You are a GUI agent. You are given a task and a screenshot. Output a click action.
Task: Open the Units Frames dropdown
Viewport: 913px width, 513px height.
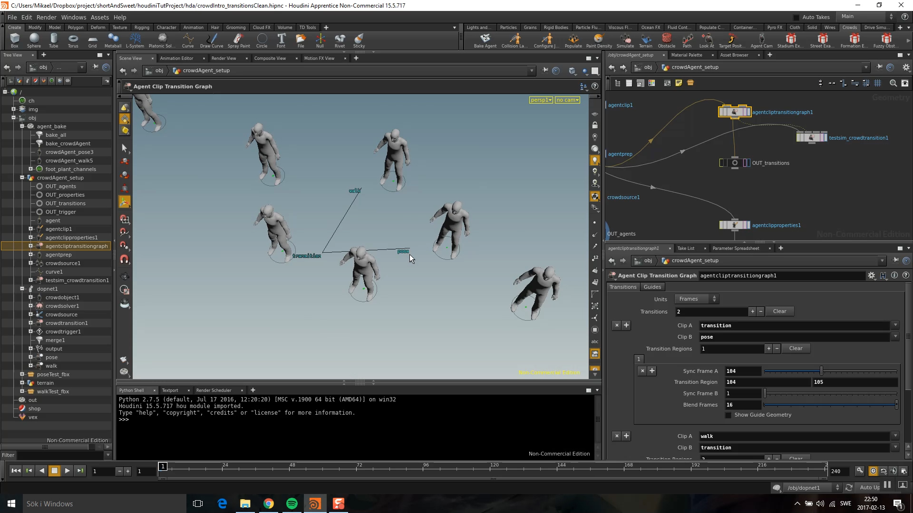pyautogui.click(x=696, y=299)
